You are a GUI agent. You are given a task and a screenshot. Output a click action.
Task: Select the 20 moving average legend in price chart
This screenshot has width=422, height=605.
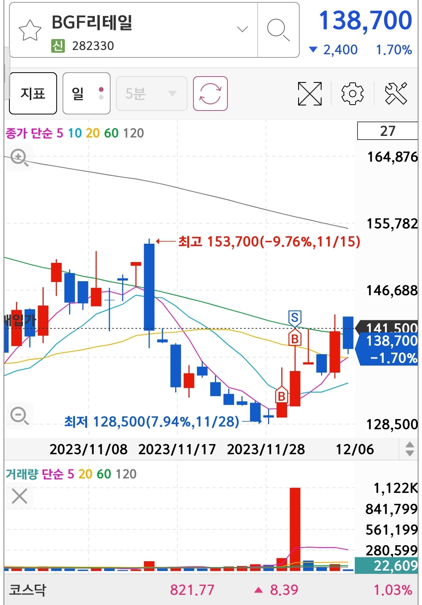93,133
